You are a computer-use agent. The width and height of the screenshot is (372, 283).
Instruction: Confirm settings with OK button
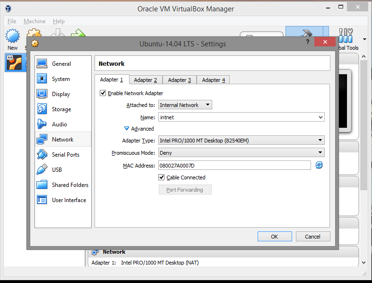[275, 237]
